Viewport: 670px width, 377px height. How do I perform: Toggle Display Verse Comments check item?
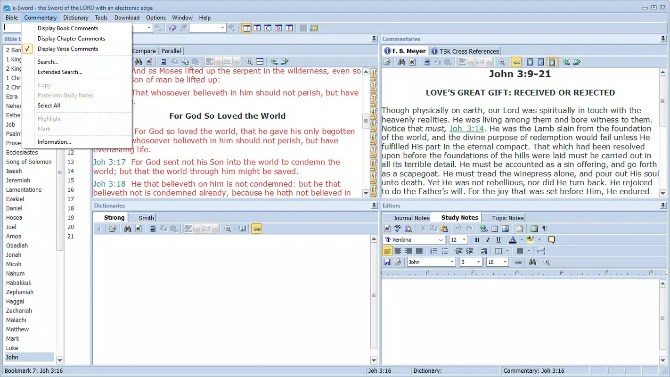68,49
